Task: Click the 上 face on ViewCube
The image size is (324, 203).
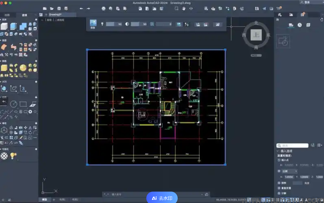Action: tap(256, 35)
